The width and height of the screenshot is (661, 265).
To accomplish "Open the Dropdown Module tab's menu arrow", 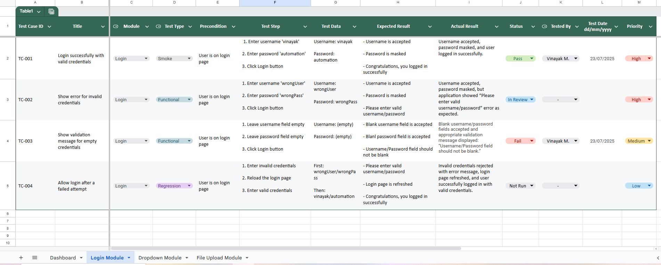I will point(187,258).
